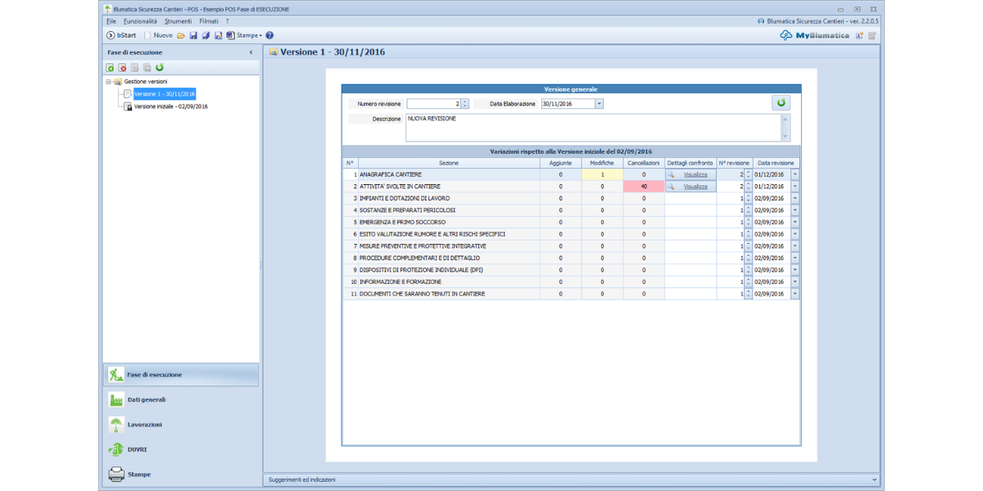Click the first floppy disk save icon
983x491 pixels.
193,35
